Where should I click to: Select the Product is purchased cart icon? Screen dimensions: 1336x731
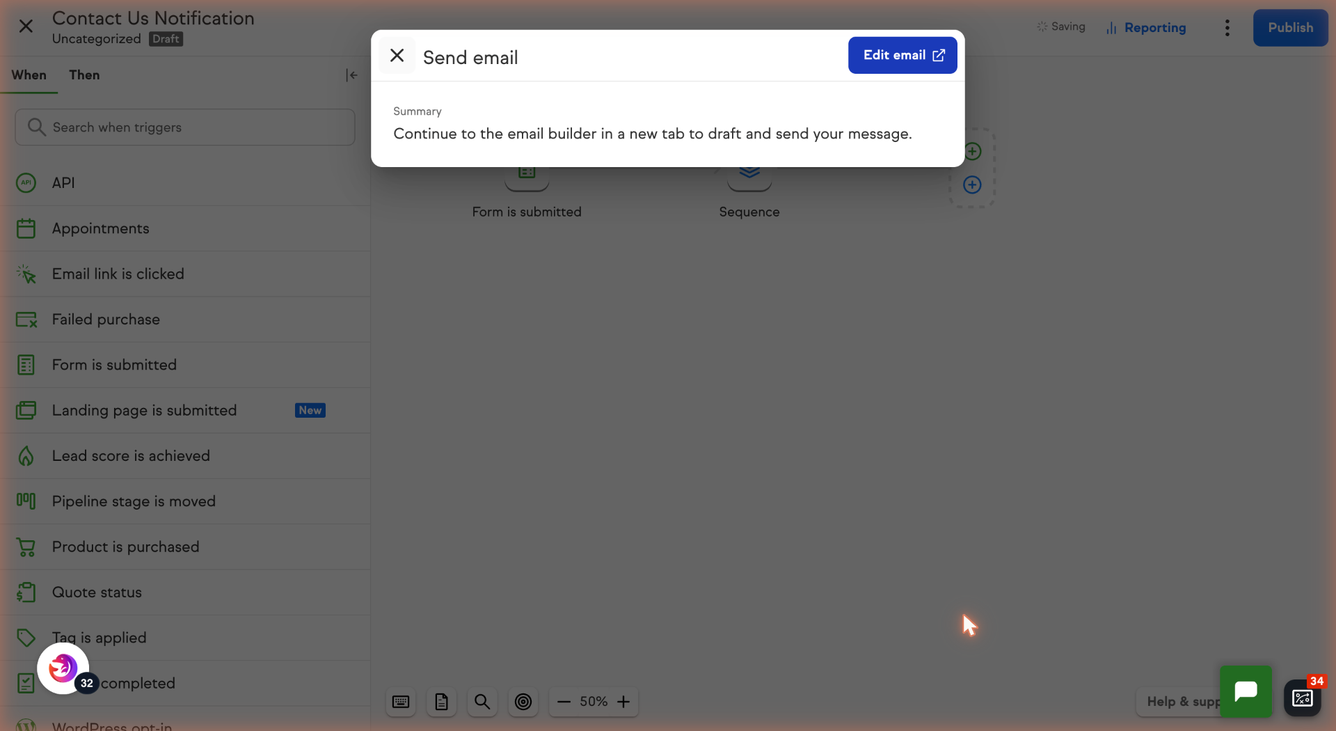tap(26, 547)
